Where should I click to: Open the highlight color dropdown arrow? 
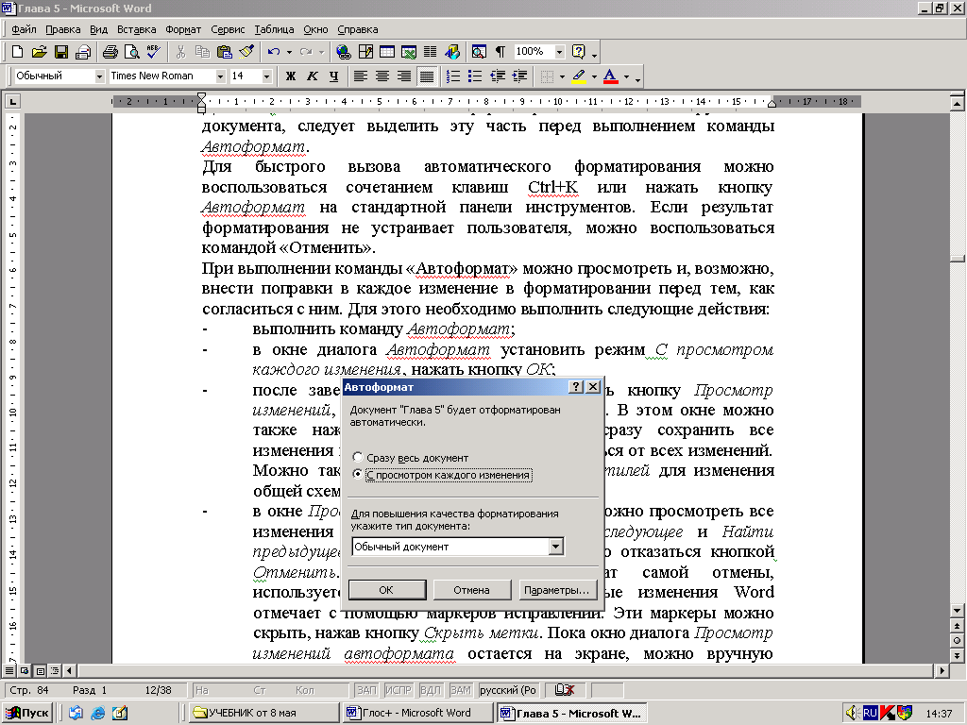pos(595,77)
